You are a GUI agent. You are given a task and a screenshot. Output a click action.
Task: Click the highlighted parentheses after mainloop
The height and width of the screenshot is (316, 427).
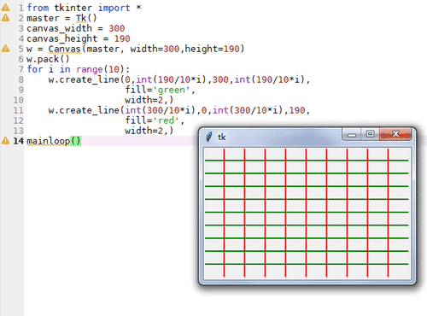[x=76, y=141]
